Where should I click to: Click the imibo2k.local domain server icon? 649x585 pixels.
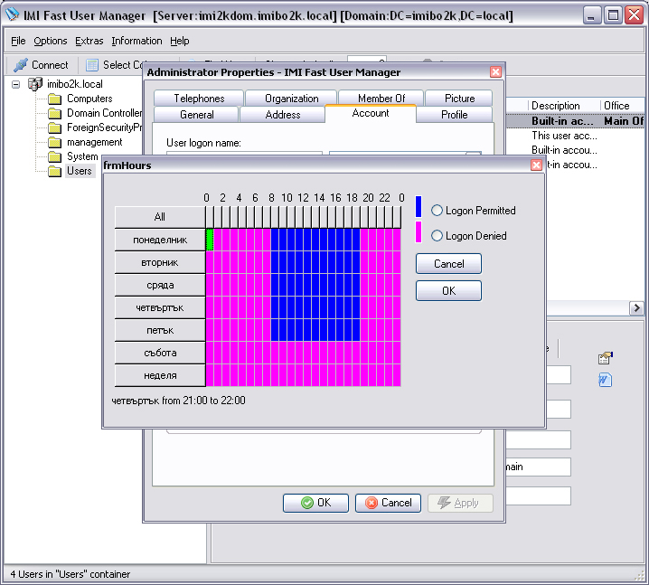coord(34,84)
